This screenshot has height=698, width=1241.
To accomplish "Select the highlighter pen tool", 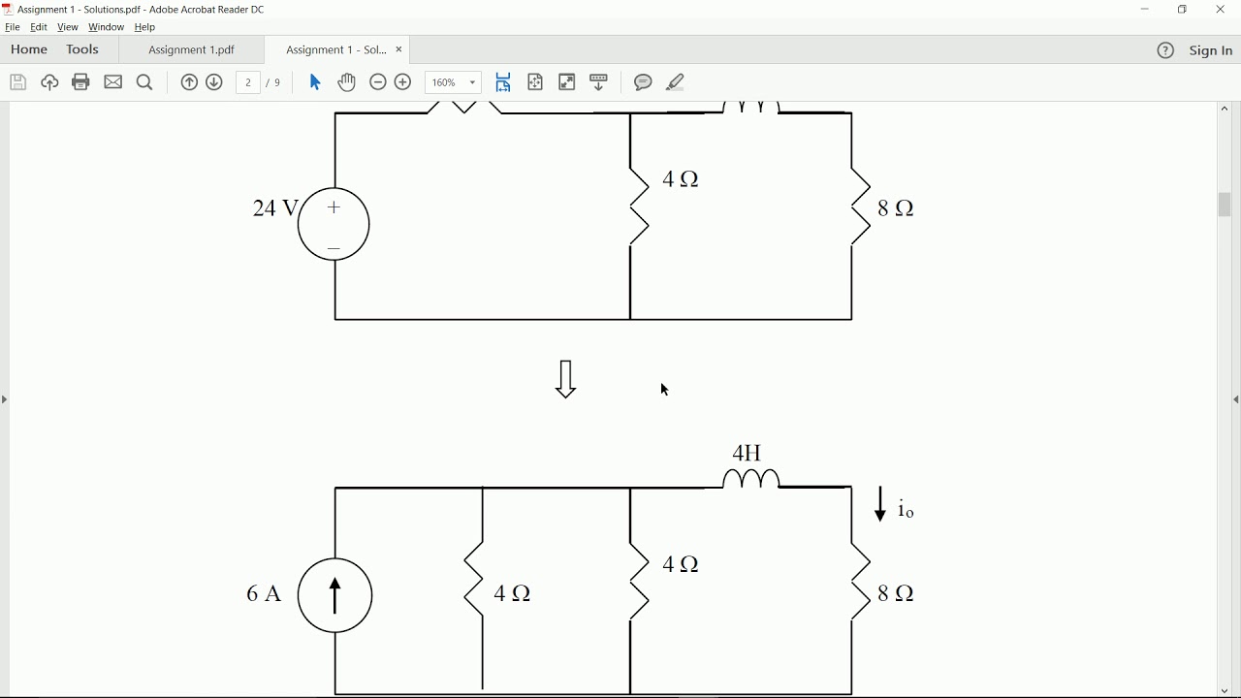I will 676,82.
